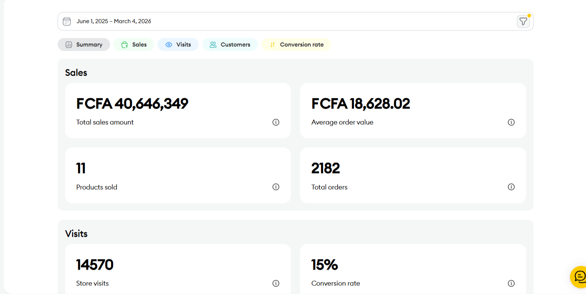
Task: Open the filter funnel icon
Action: [523, 22]
